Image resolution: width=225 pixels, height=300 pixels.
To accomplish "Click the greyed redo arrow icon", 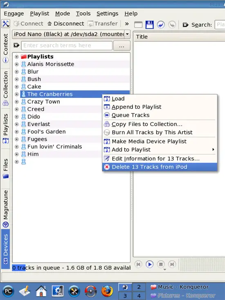I will pyautogui.click(x=172, y=25).
